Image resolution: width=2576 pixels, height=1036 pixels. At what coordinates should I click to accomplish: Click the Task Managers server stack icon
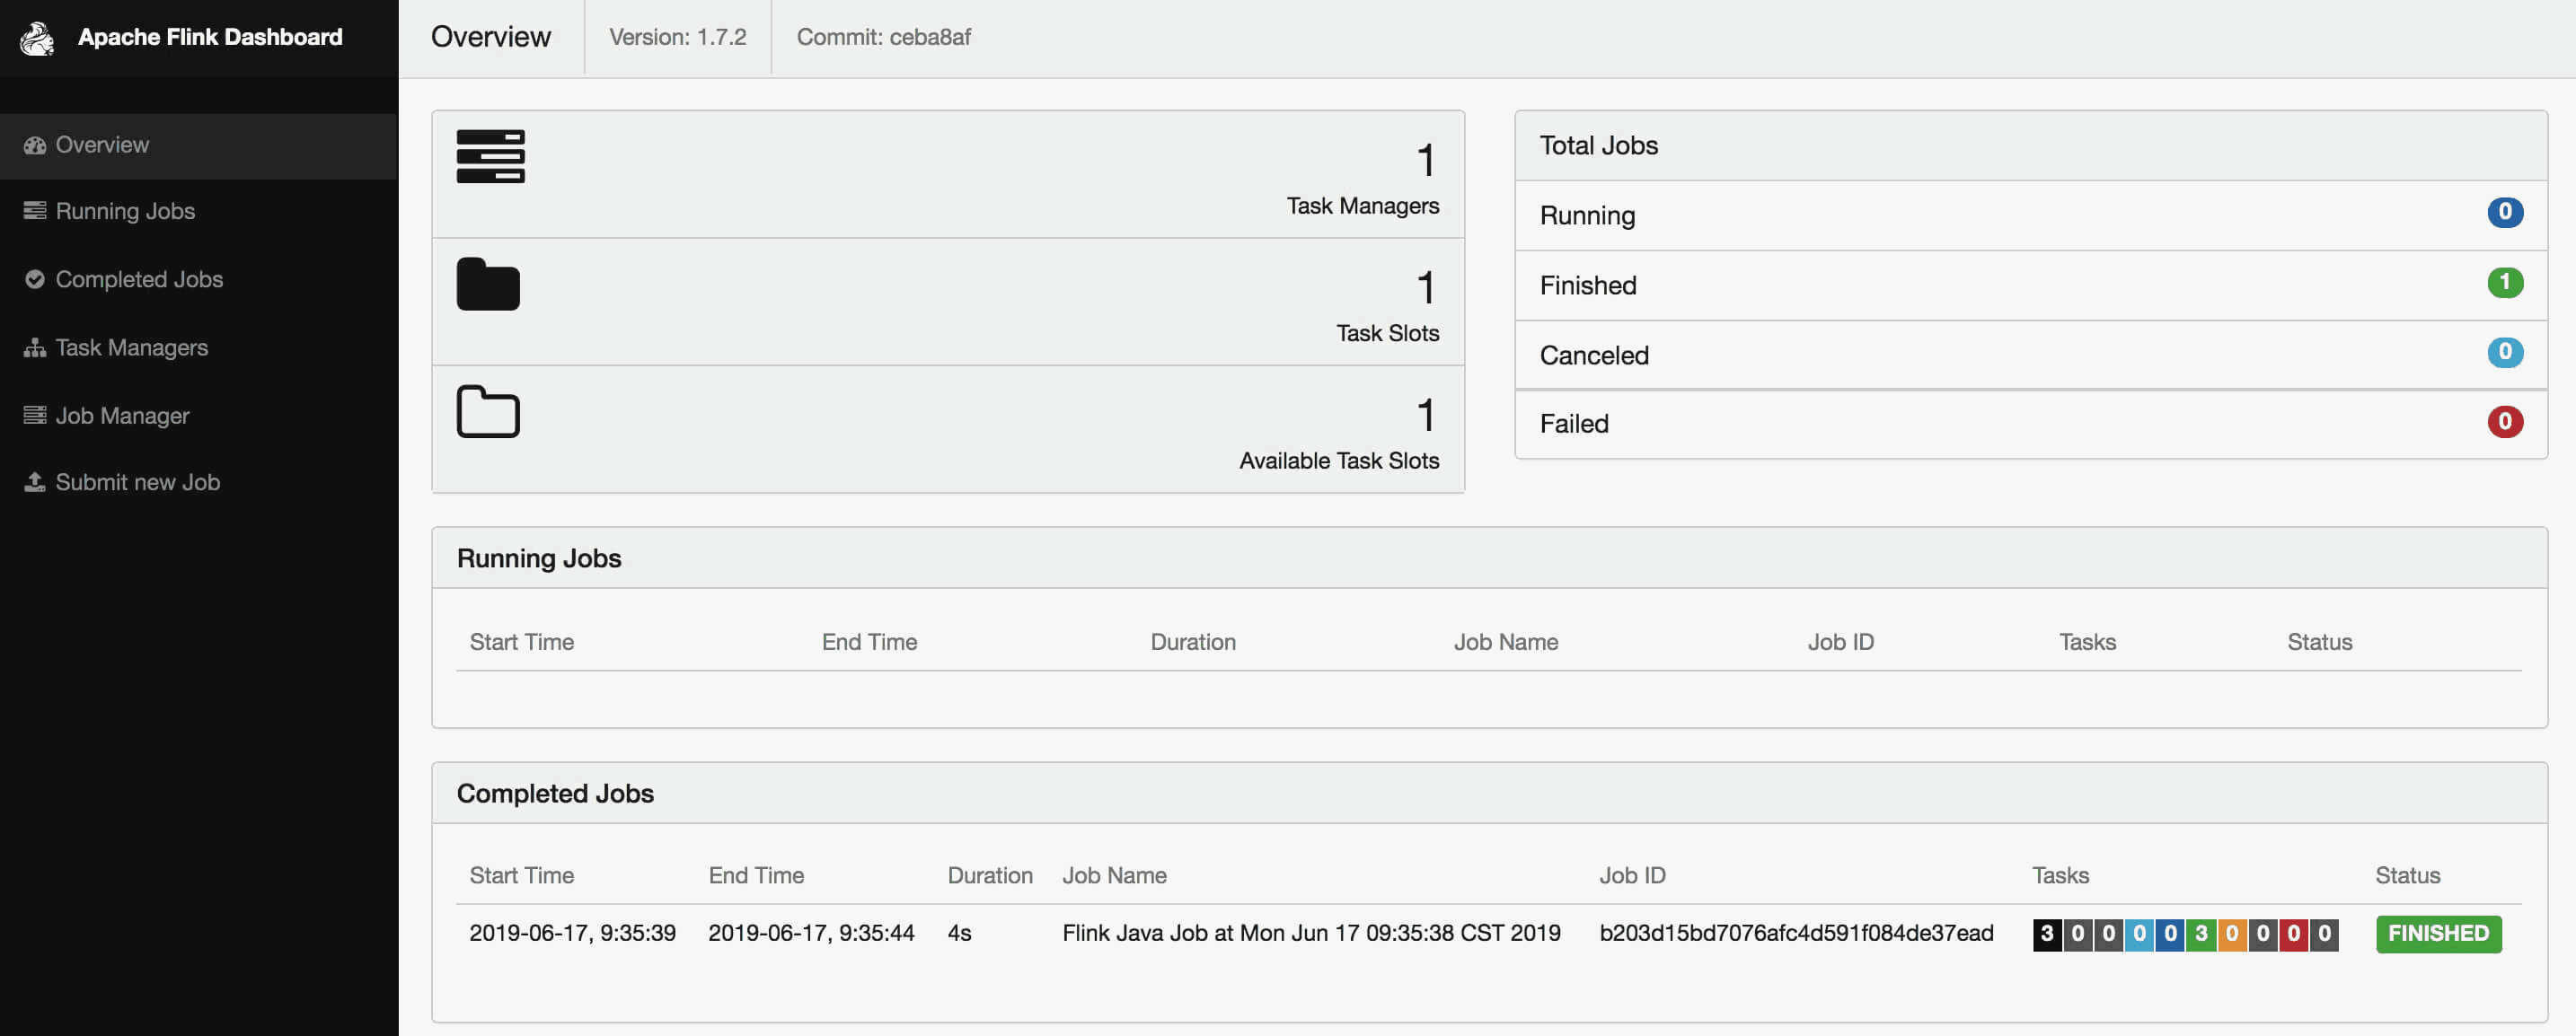pyautogui.click(x=490, y=157)
